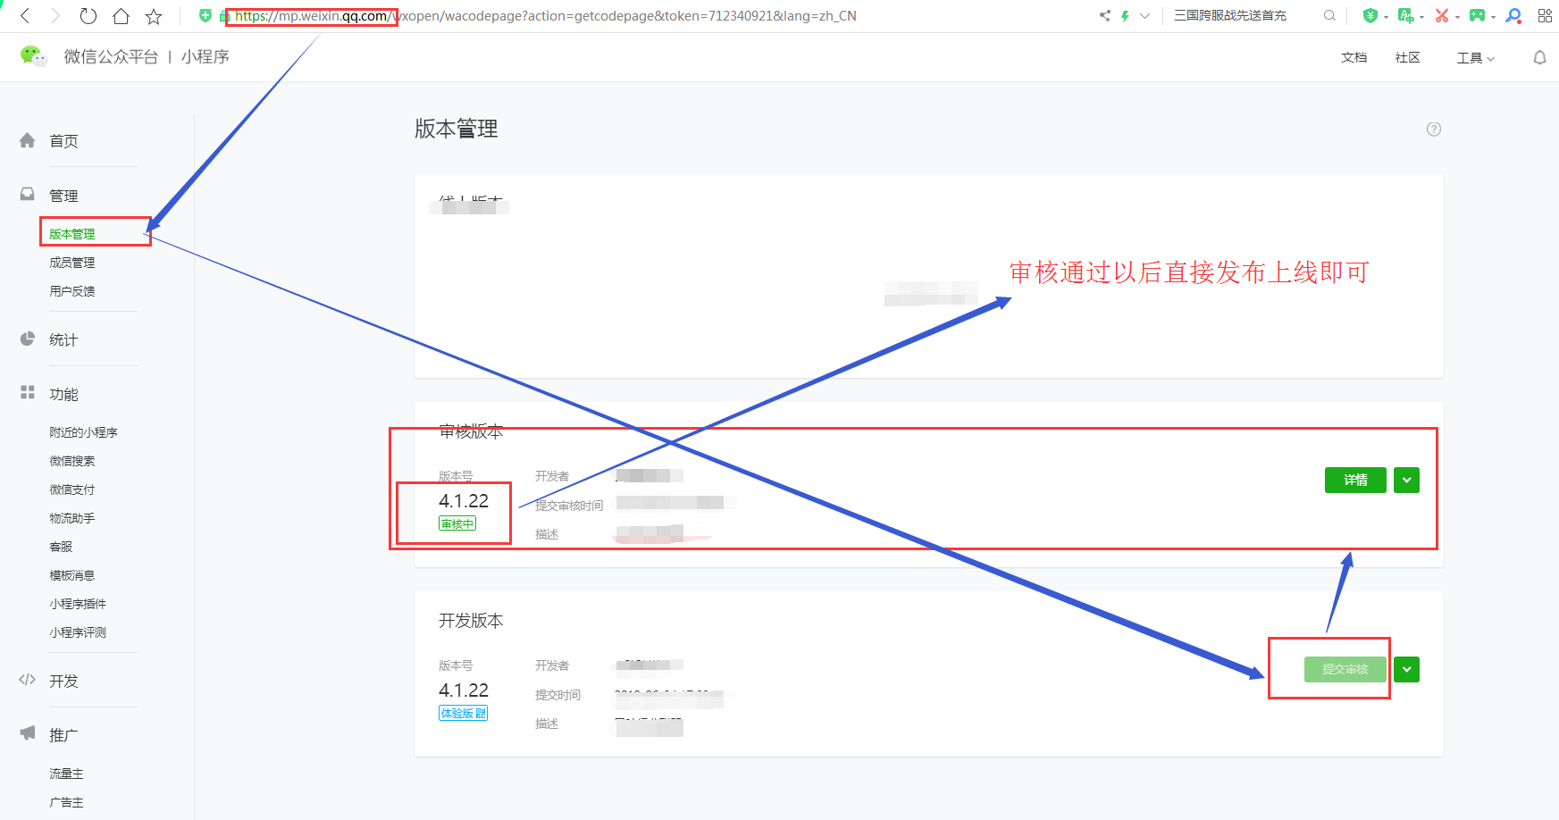
Task: Open 成员管理 in the sidebar
Action: click(72, 263)
